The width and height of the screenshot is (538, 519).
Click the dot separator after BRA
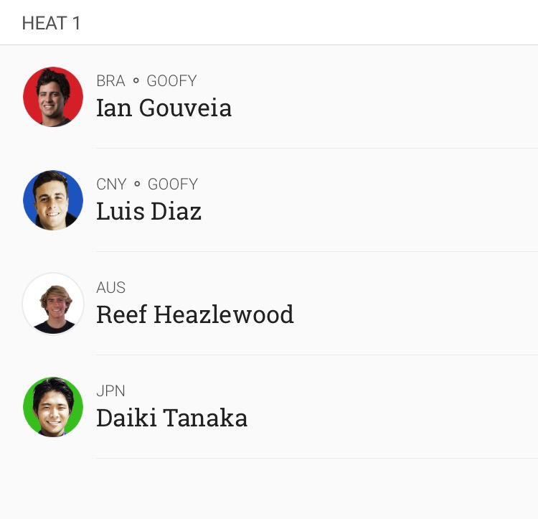(x=136, y=81)
